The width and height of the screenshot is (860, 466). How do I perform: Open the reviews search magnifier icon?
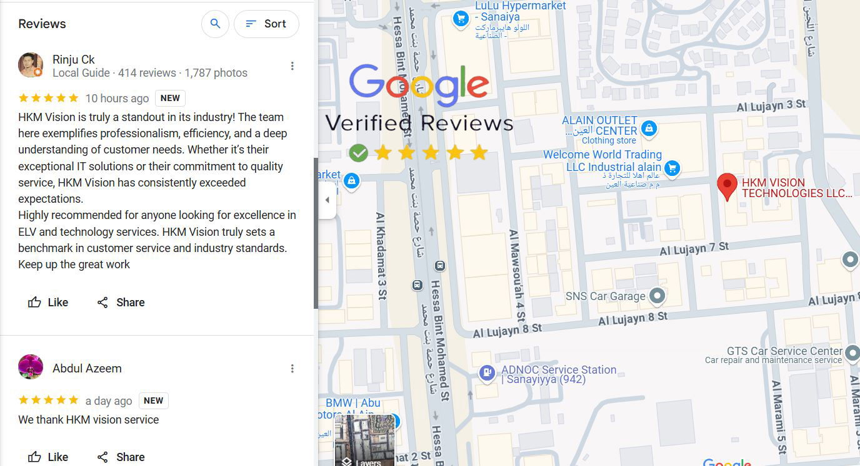215,24
